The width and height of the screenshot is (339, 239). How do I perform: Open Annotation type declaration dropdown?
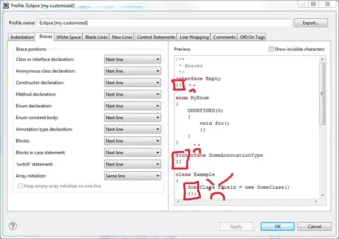click(132, 129)
